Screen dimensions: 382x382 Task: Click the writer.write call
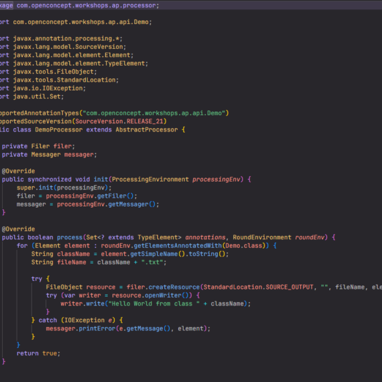82,304
